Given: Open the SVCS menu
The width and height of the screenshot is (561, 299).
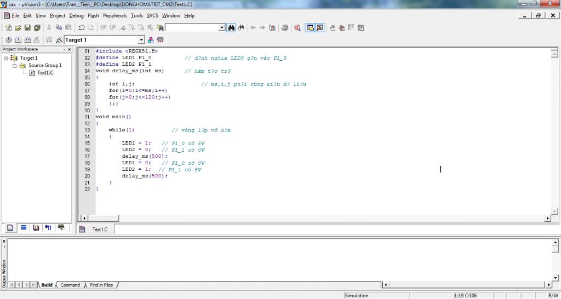Looking at the screenshot, I should coord(152,15).
